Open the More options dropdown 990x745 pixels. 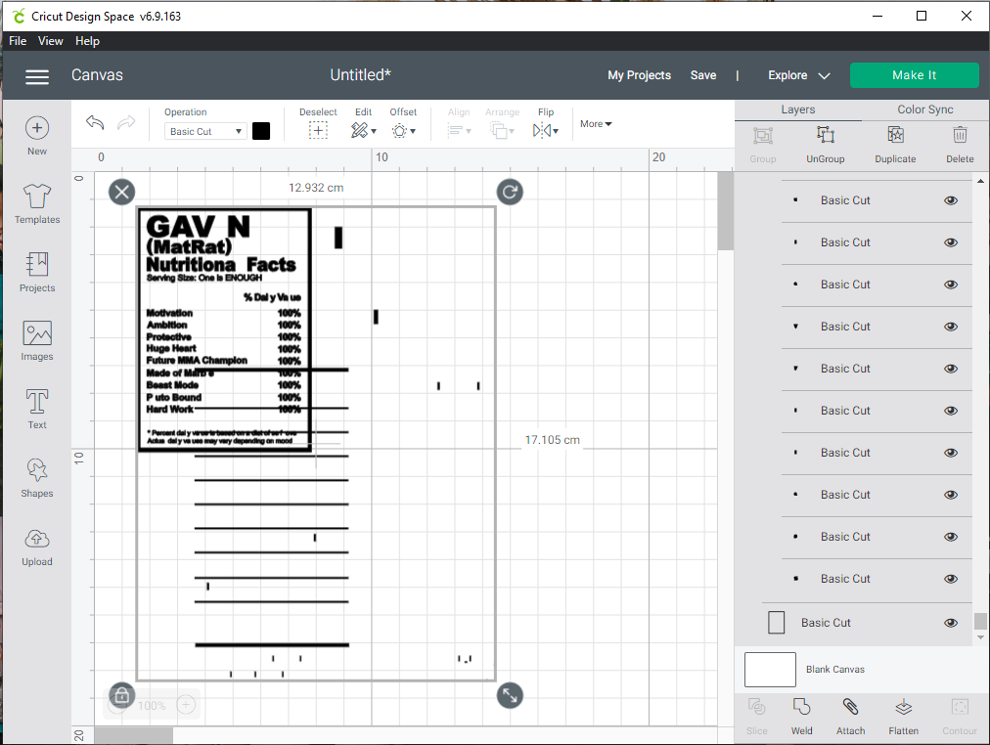point(596,123)
